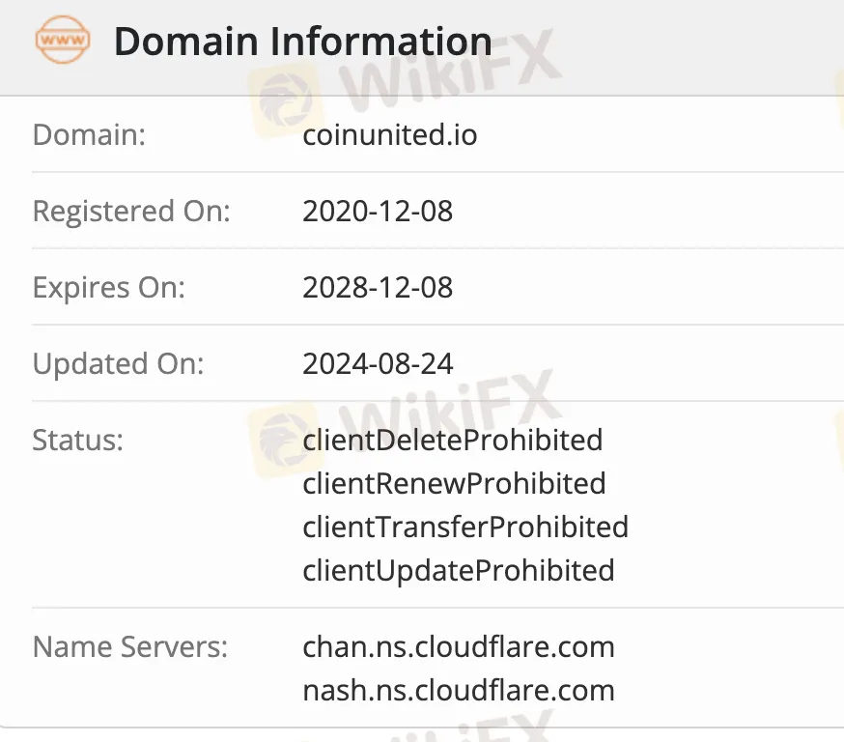Image resolution: width=844 pixels, height=742 pixels.
Task: Click the Updated On: label
Action: [119, 364]
